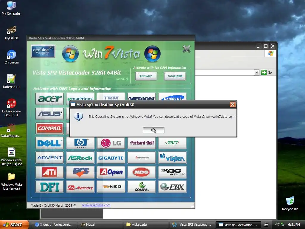
Task: Click the Acer OEM logo button
Action: 50,99
